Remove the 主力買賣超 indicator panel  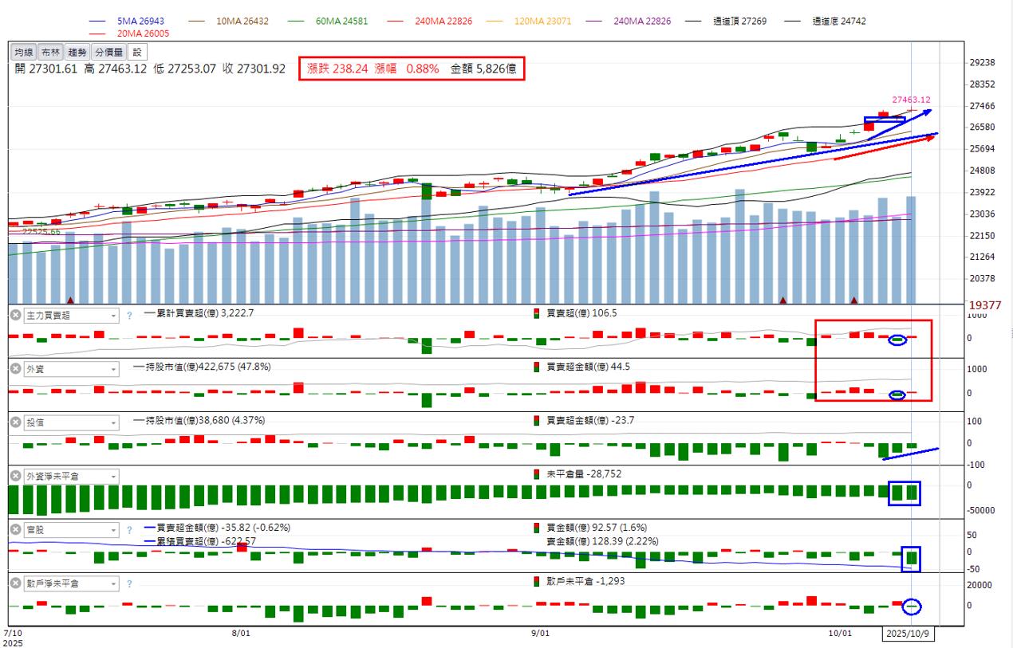15,316
